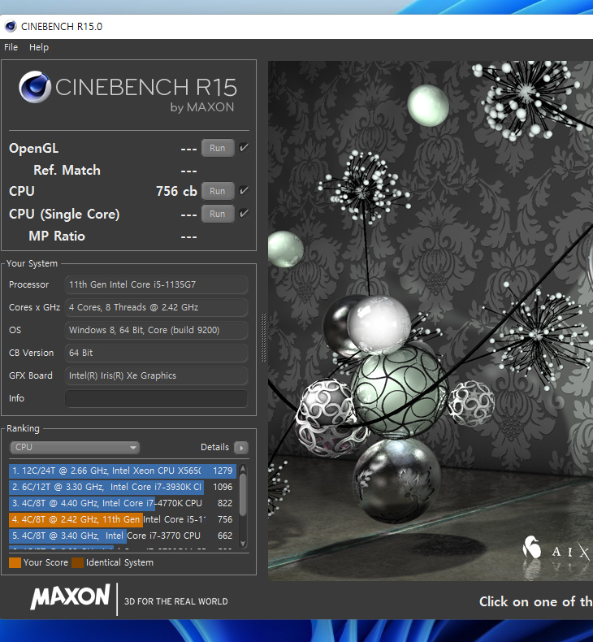
Task: Toggle the CPU Single Core checkbox
Action: pos(244,213)
